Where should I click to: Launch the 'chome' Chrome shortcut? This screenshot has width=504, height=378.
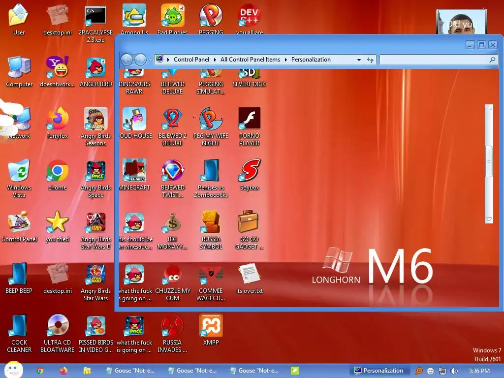pyautogui.click(x=57, y=175)
